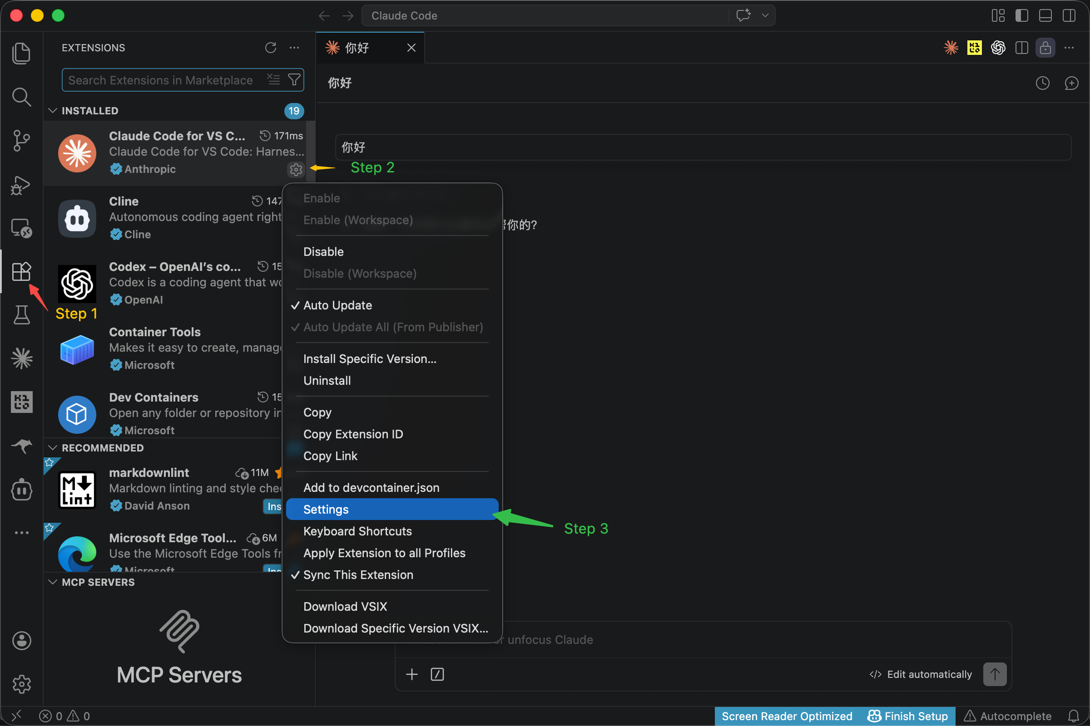The image size is (1090, 726).
Task: Click the Claude Code command center box
Action: (x=568, y=16)
